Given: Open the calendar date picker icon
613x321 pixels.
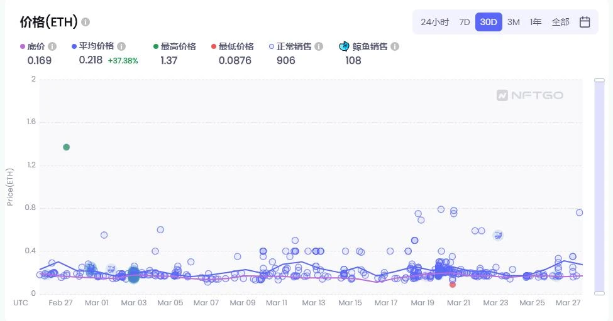Looking at the screenshot, I should click(x=585, y=22).
